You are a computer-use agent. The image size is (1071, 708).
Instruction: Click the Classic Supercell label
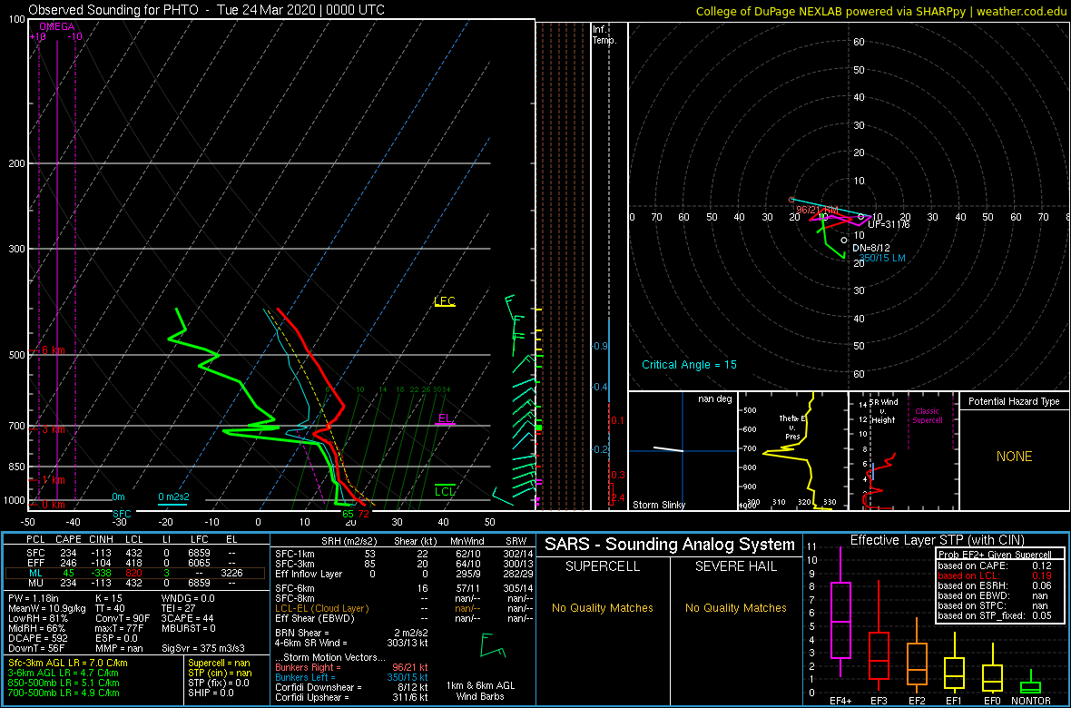click(928, 416)
